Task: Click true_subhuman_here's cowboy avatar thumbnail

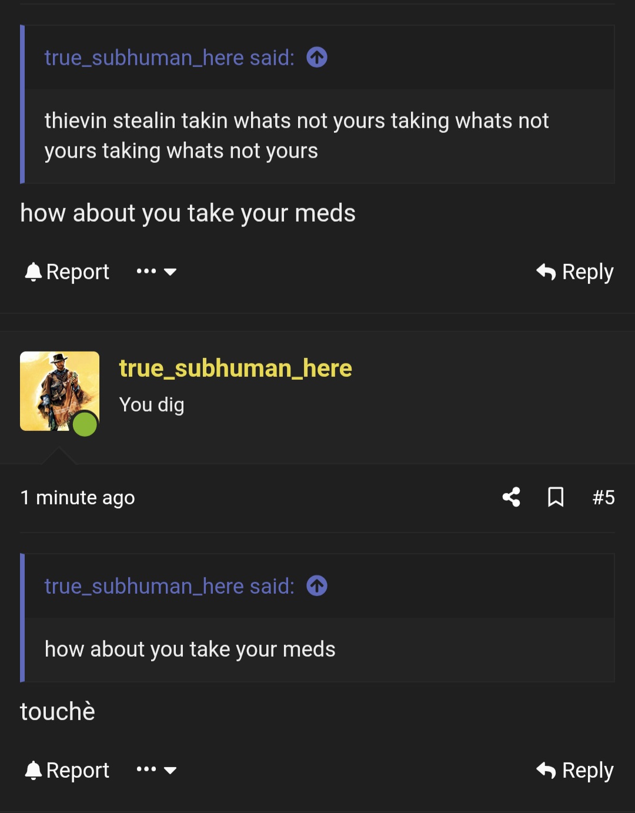Action: point(59,390)
